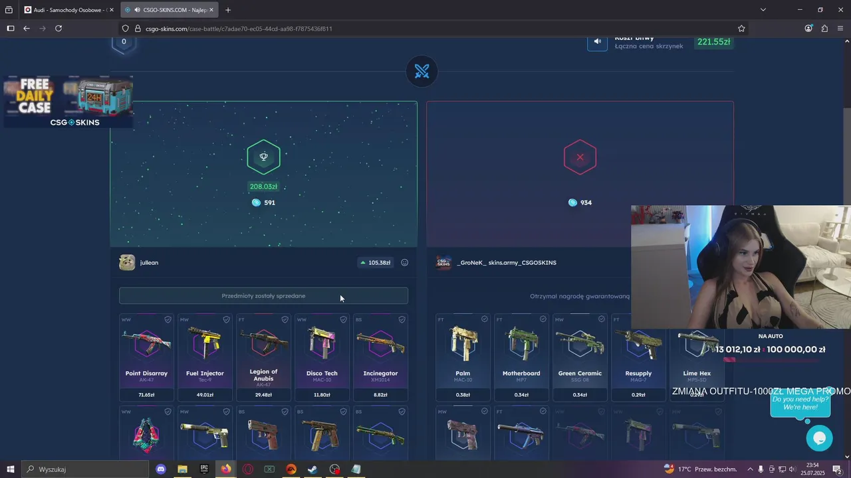
Task: Open a new browser tab
Action: click(x=228, y=10)
